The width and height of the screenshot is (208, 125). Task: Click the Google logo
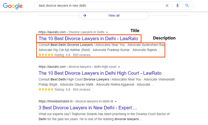click(x=13, y=6)
